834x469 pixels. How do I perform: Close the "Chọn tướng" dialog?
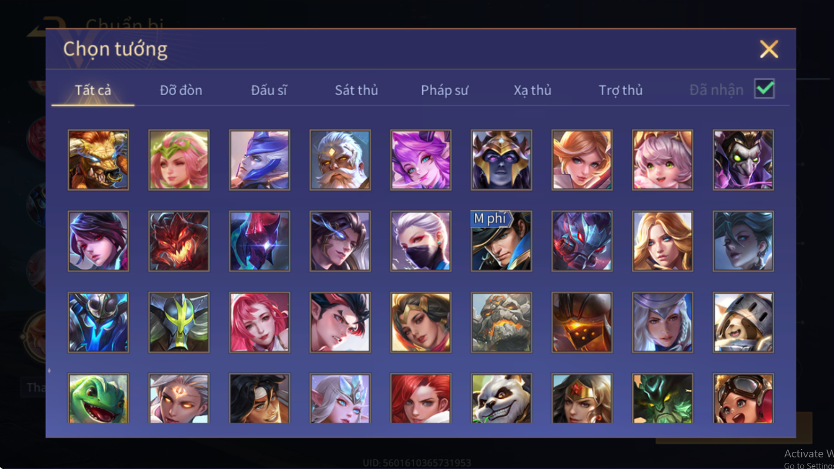click(x=769, y=49)
